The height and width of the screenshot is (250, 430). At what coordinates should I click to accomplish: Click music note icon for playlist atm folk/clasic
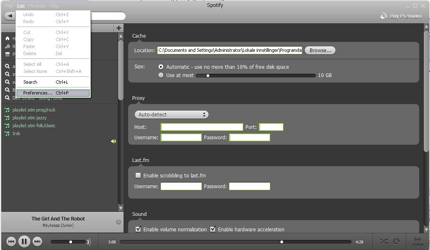(7, 126)
